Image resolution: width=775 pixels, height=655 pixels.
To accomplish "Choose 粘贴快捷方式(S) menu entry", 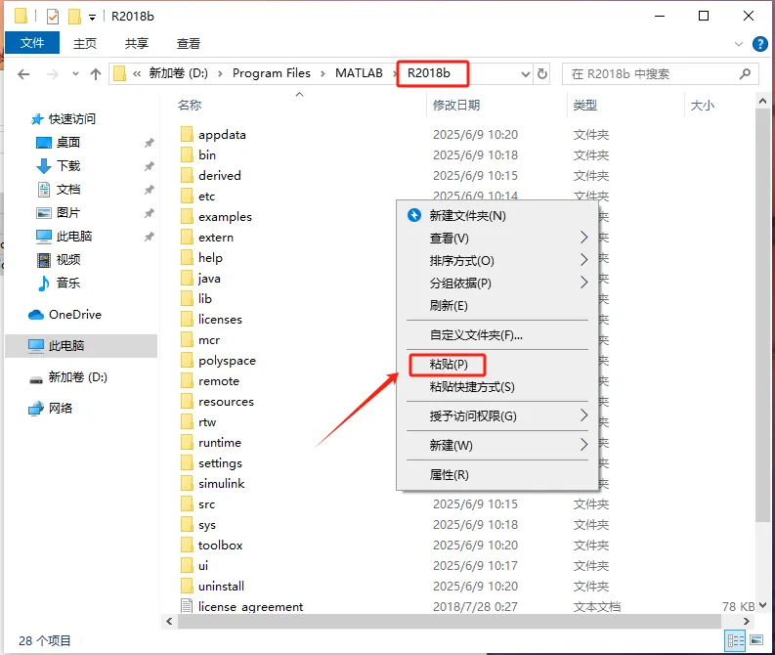I will pyautogui.click(x=472, y=386).
